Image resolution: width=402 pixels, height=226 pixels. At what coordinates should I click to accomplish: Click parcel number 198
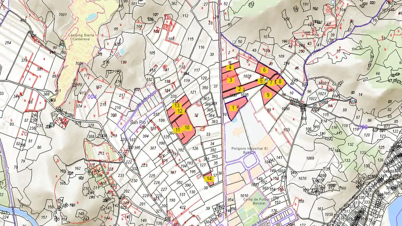(x=172, y=200)
